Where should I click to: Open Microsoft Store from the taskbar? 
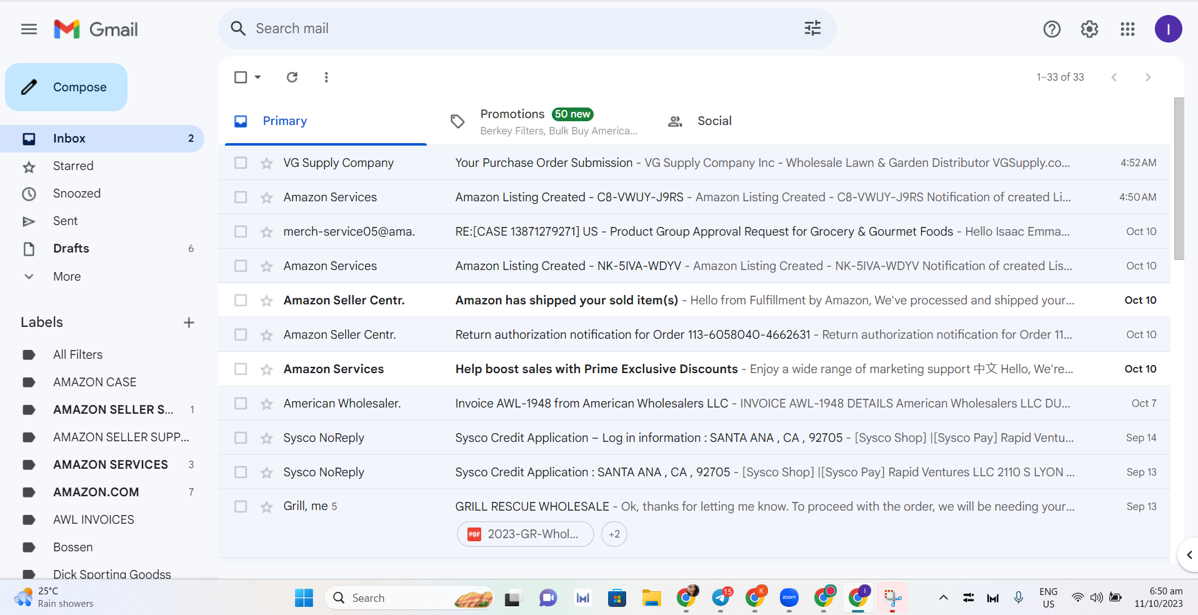click(x=617, y=598)
